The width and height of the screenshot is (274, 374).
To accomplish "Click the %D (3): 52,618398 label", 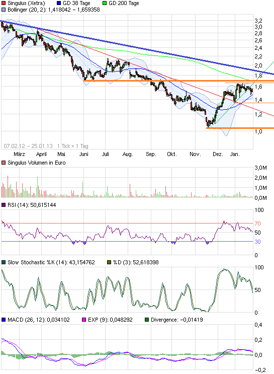I will coord(136,262).
